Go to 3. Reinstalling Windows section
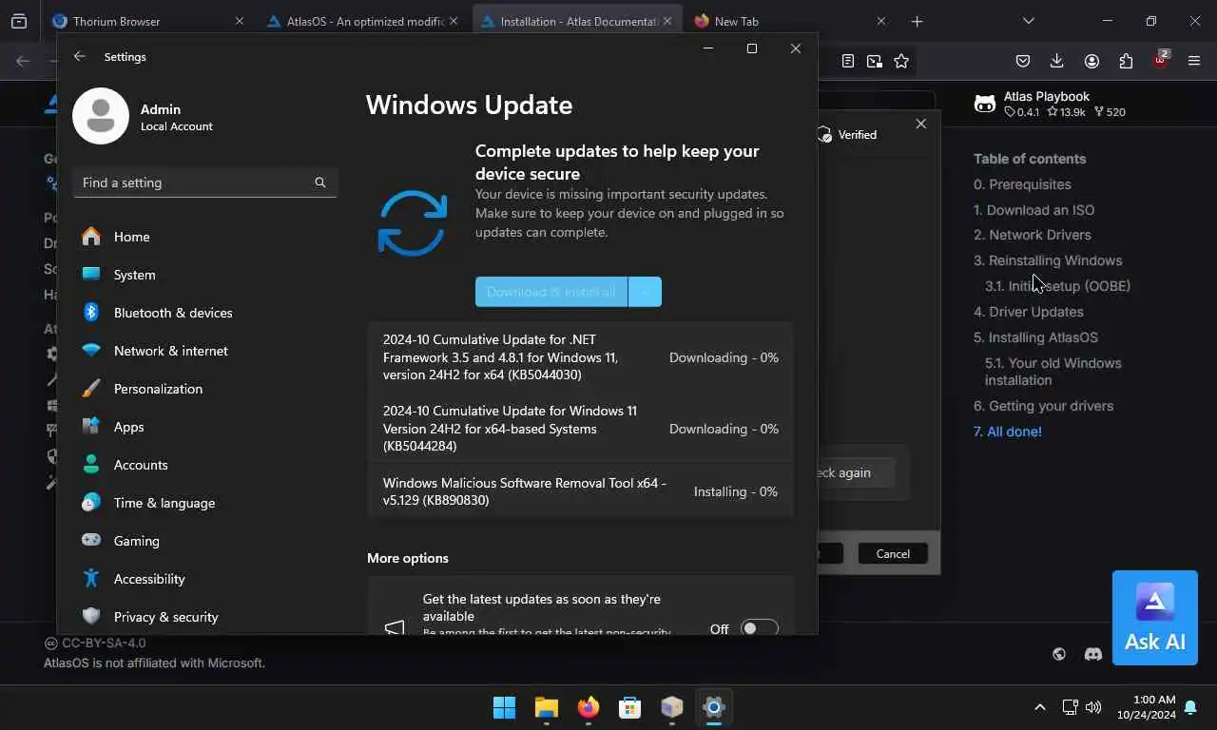 pos(1048,260)
